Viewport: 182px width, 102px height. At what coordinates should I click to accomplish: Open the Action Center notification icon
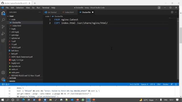[177, 100]
